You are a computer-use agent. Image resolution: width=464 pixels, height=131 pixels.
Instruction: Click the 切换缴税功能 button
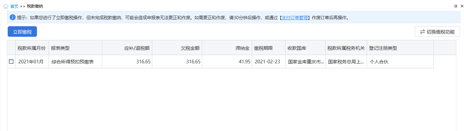pyautogui.click(x=437, y=32)
